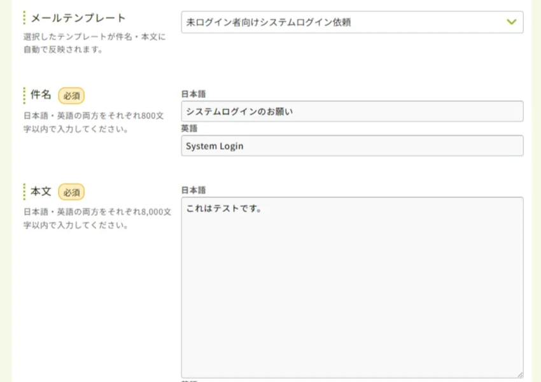This screenshot has width=541, height=382.
Task: Click inside the Japanese 本文 text area
Action: tap(352, 286)
